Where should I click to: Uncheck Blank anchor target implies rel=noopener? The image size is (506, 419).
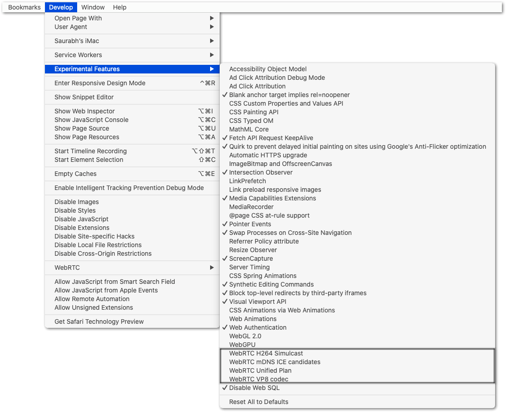[x=357, y=95]
